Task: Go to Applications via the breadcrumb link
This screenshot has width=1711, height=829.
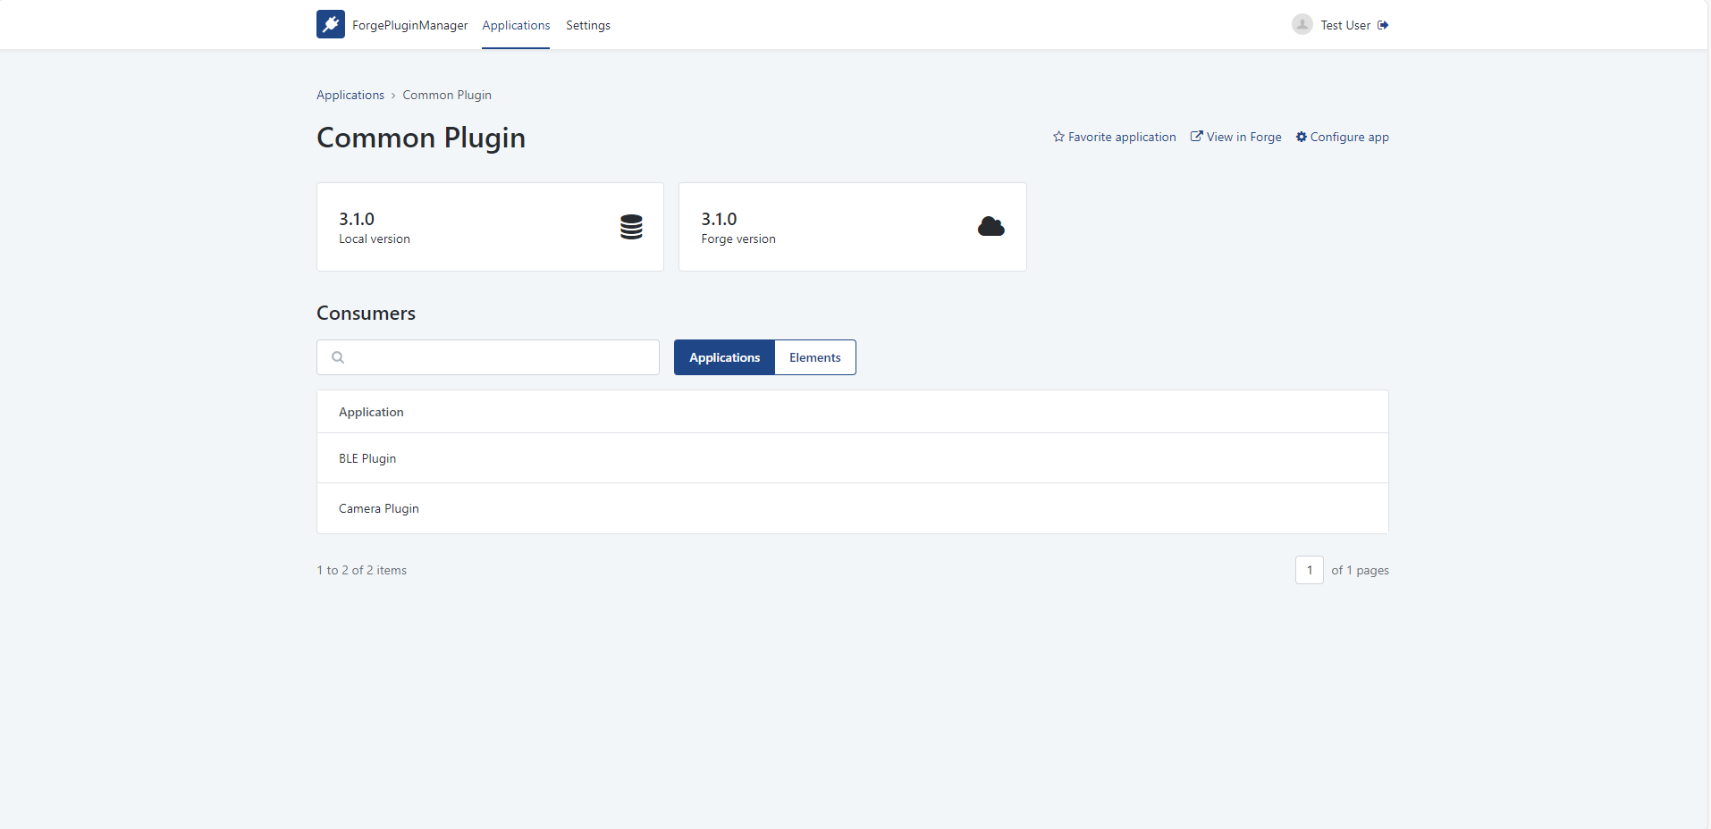Action: [x=350, y=95]
